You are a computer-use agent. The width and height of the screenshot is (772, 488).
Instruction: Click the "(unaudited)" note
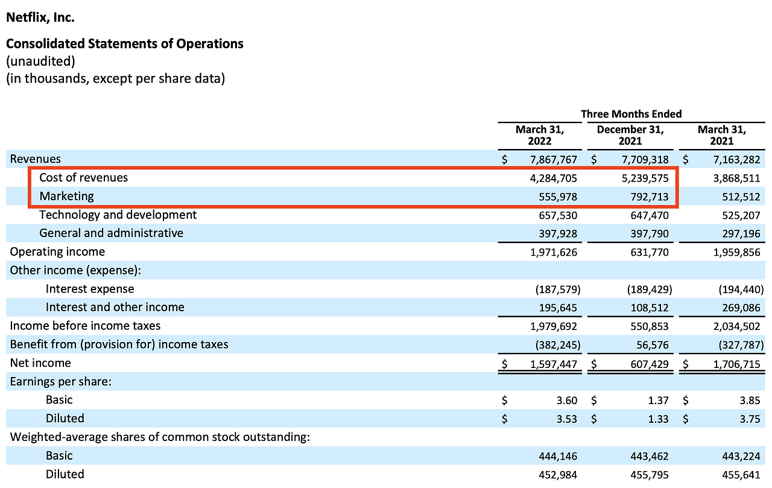pyautogui.click(x=40, y=61)
